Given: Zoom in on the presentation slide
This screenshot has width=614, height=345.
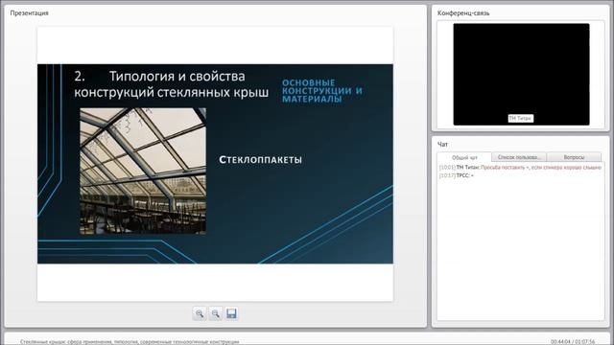Looking at the screenshot, I should 200,313.
